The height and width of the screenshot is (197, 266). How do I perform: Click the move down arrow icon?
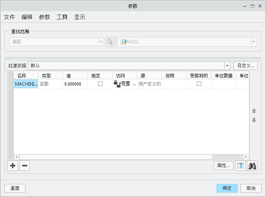(254, 120)
